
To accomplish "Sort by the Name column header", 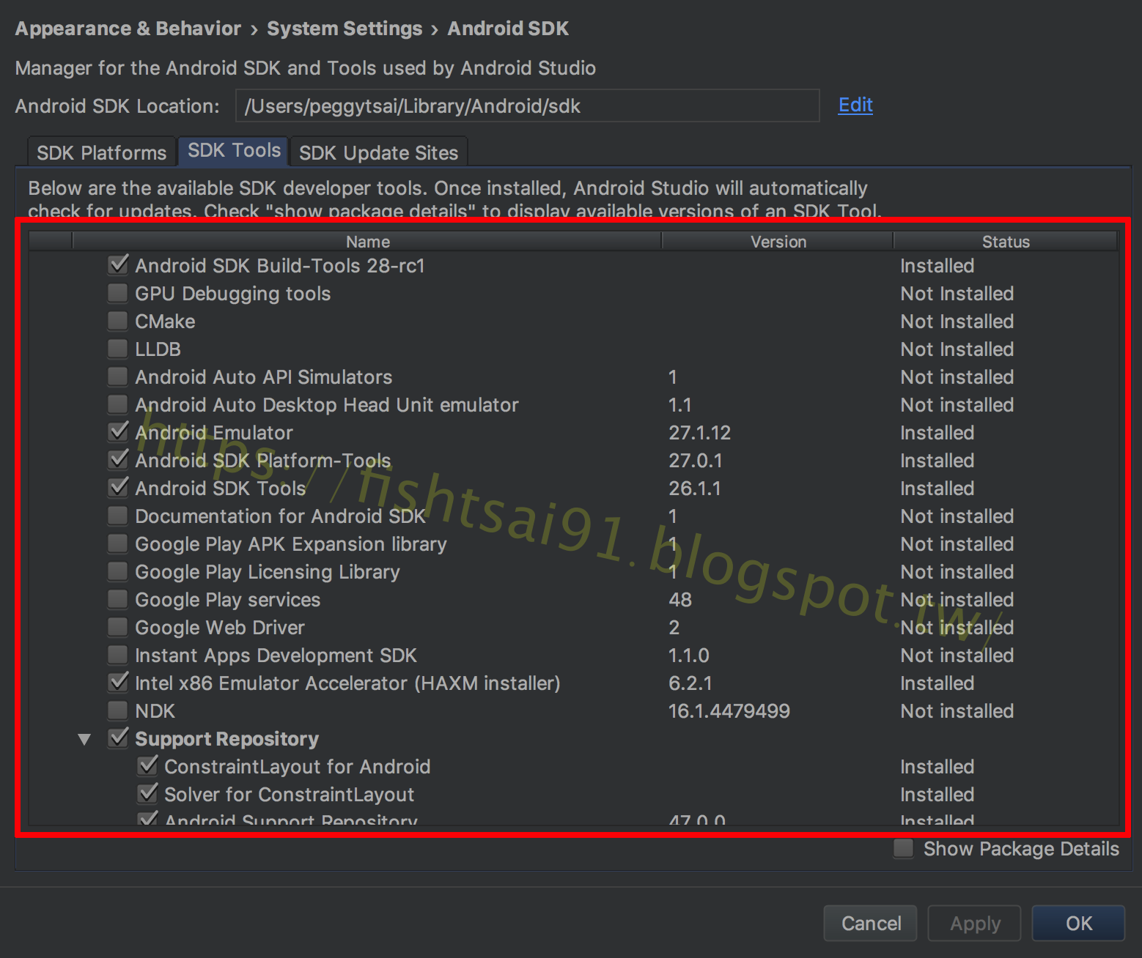I will [367, 242].
